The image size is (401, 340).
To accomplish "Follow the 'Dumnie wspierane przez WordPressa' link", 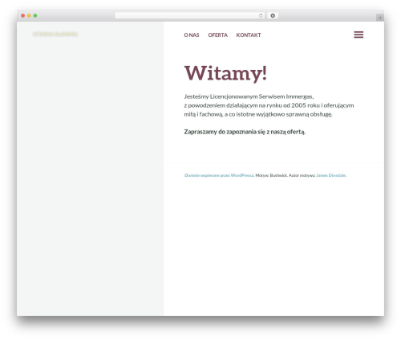I will pos(219,175).
